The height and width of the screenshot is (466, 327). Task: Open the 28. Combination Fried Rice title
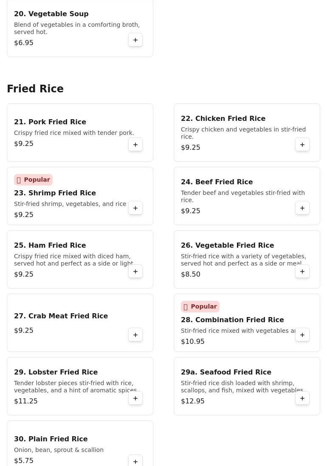pos(232,320)
